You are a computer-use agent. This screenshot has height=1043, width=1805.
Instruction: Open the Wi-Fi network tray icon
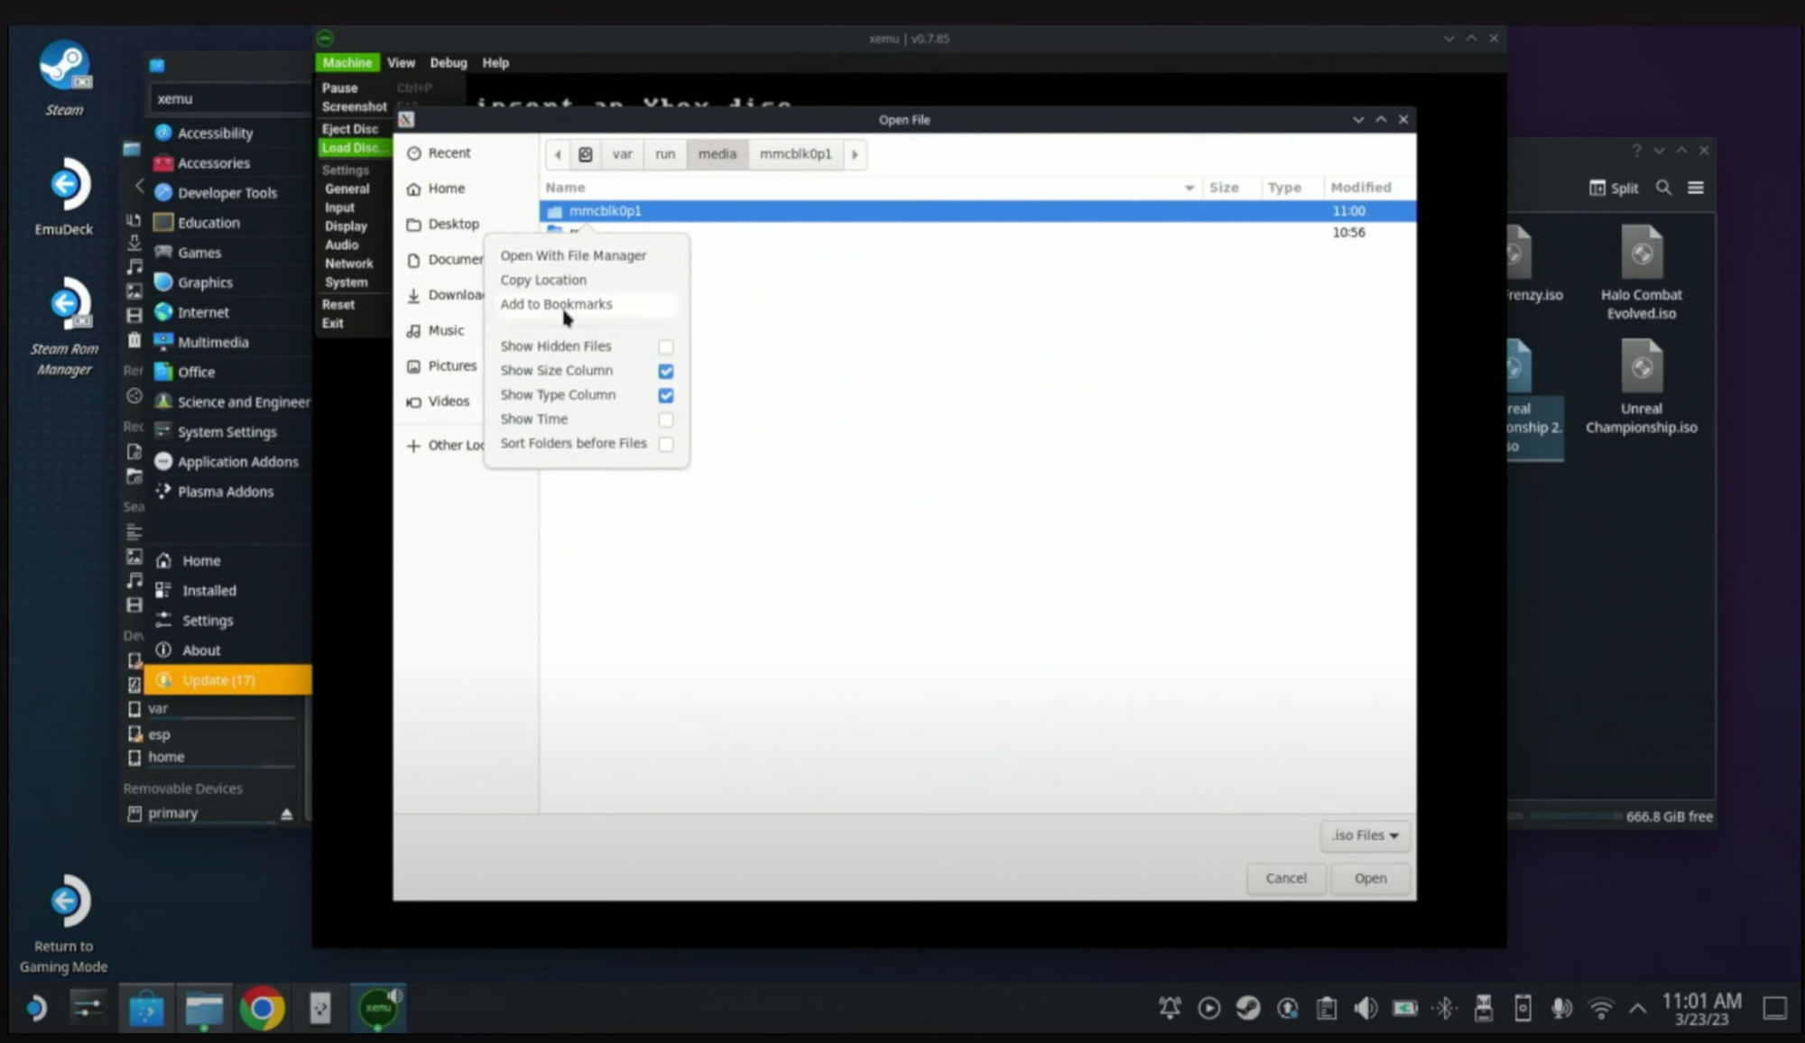pos(1600,1008)
